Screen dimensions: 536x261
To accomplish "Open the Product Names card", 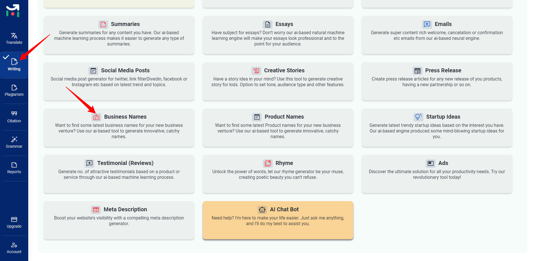I will tap(278, 128).
